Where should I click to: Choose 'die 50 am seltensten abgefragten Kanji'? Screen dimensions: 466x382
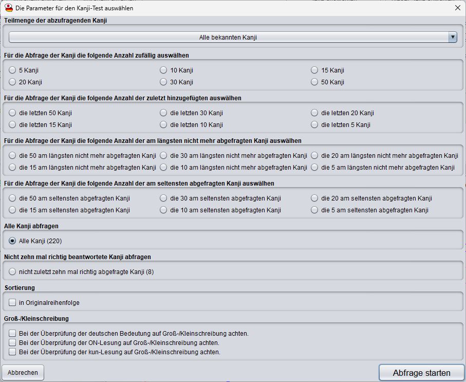coord(13,198)
